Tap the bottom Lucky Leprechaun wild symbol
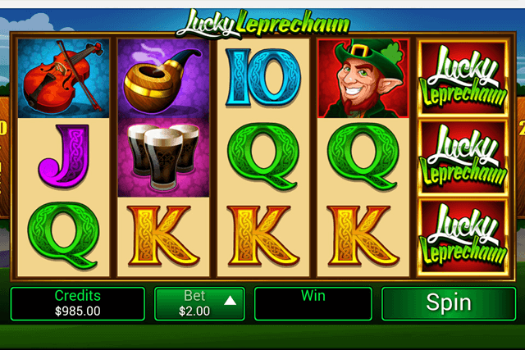525x350 pixels. [463, 237]
